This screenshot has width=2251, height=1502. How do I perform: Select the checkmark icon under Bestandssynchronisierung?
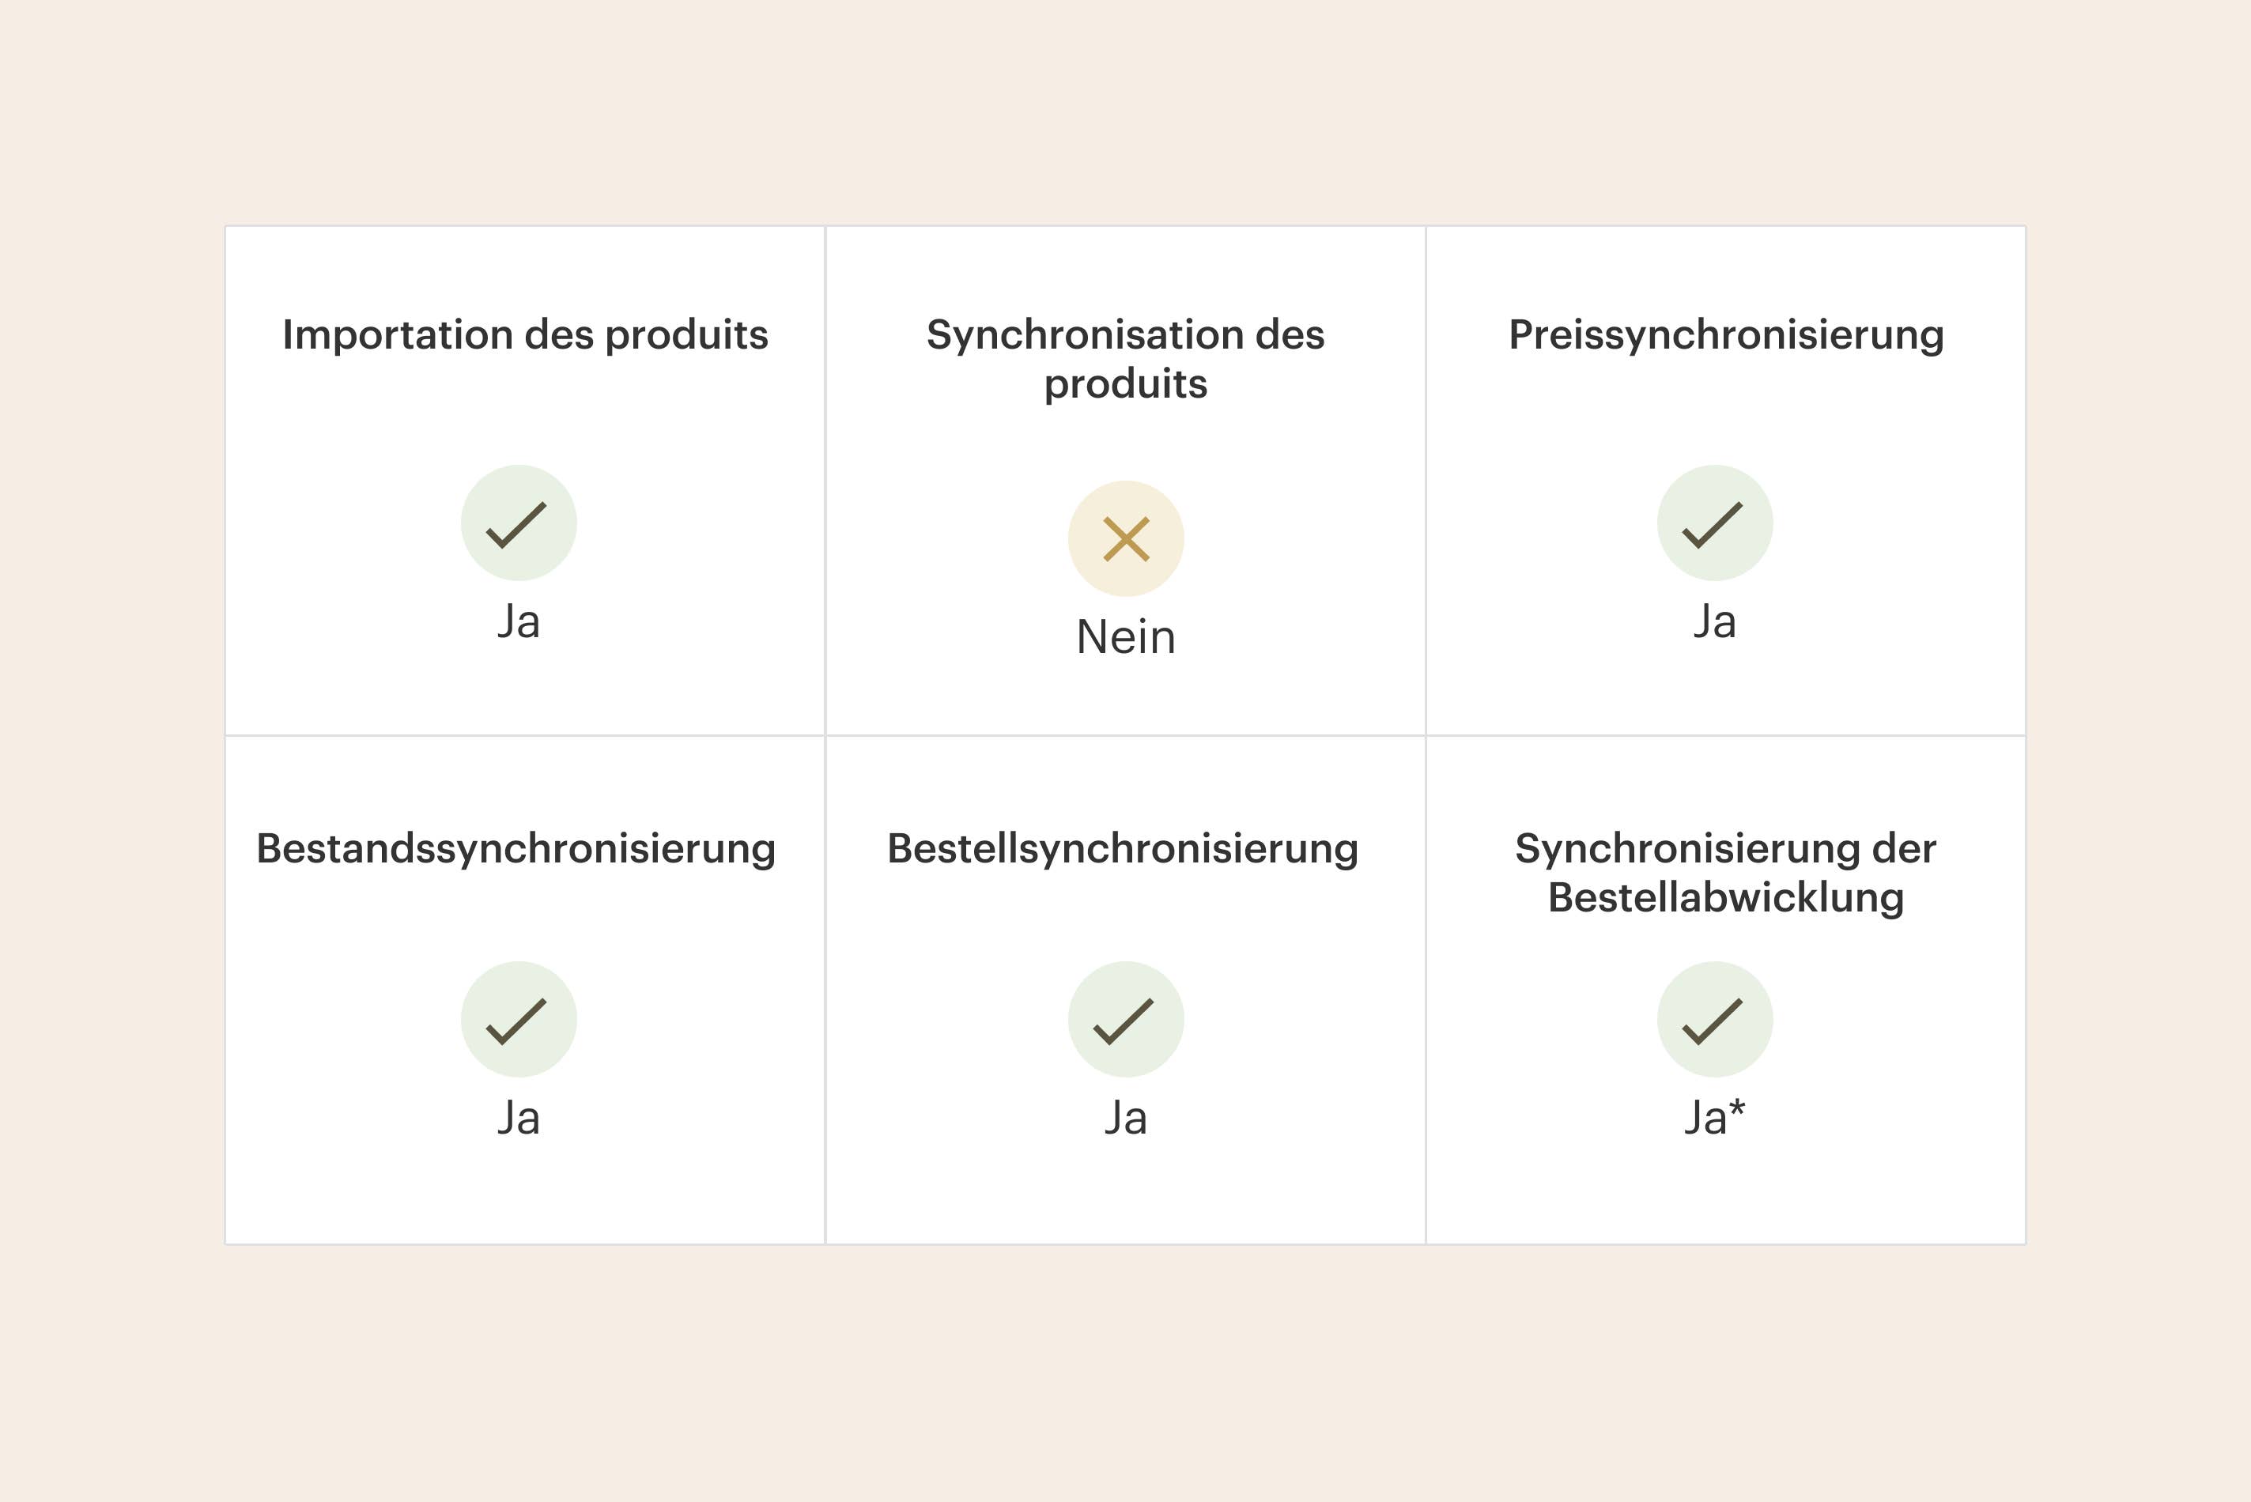pos(518,1019)
